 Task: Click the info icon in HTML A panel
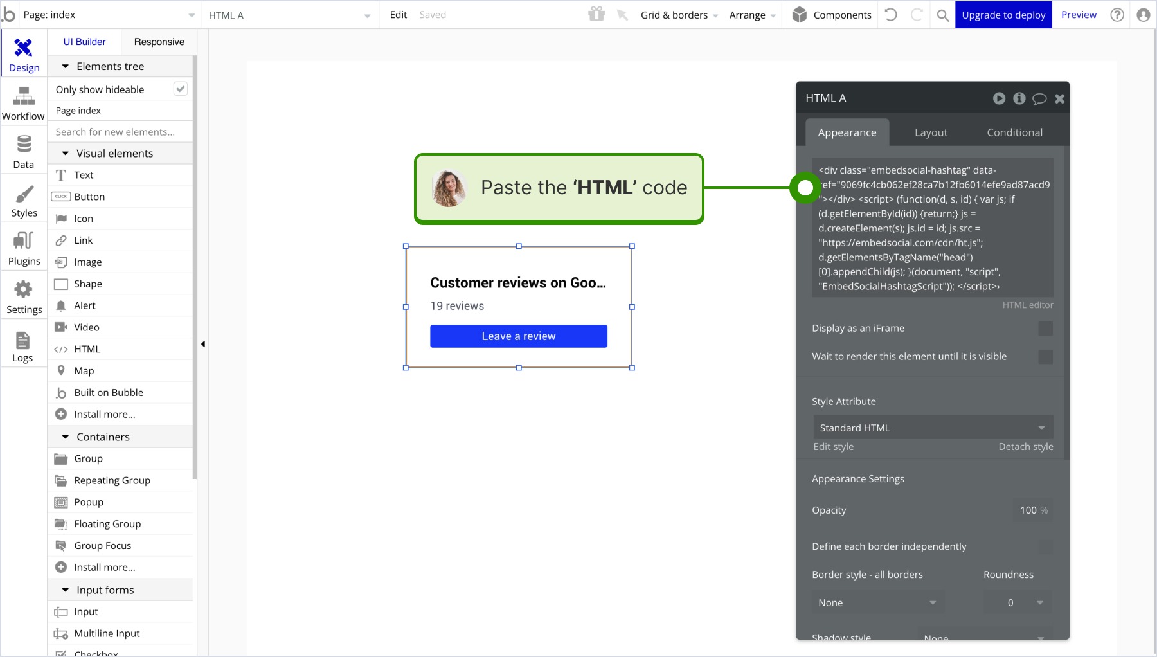pyautogui.click(x=1019, y=98)
